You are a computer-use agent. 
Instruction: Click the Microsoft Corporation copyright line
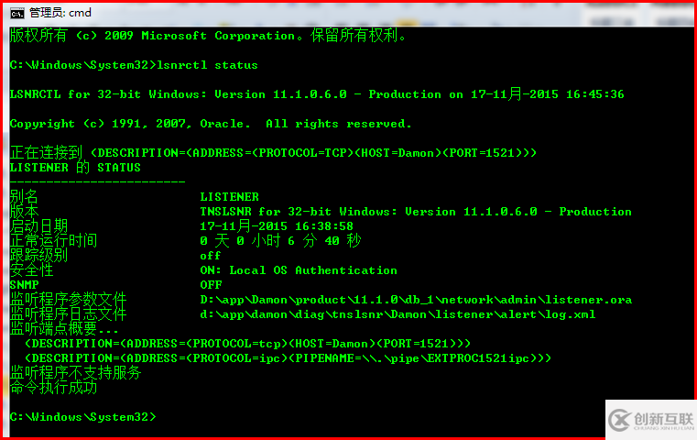pyautogui.click(x=208, y=36)
